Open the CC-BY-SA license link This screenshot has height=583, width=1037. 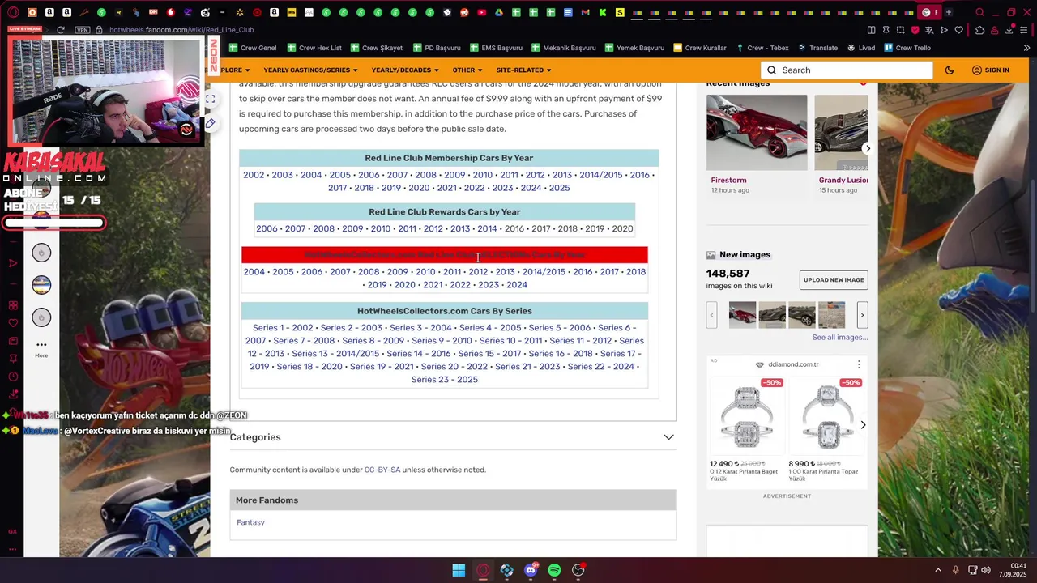click(382, 470)
